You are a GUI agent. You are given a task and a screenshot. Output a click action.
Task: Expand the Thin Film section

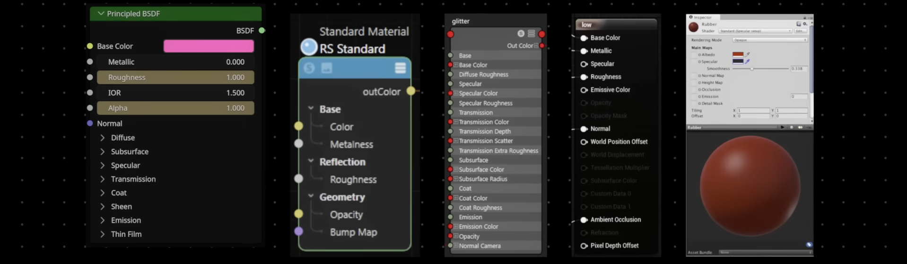102,234
